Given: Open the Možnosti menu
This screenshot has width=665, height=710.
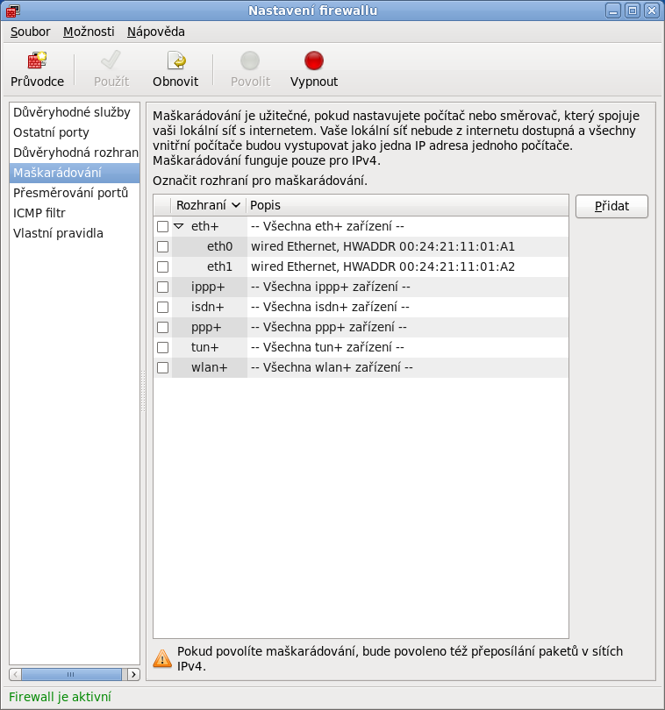Looking at the screenshot, I should (89, 32).
